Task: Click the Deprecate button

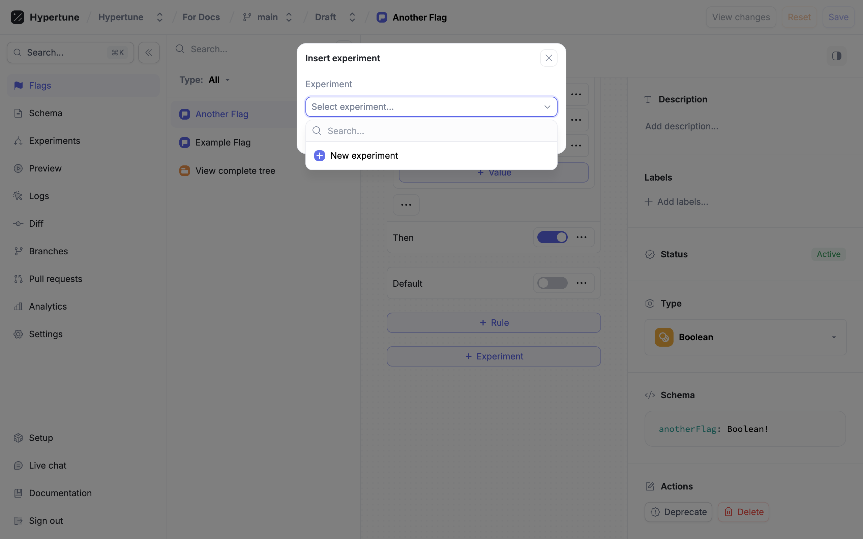Action: (x=678, y=512)
